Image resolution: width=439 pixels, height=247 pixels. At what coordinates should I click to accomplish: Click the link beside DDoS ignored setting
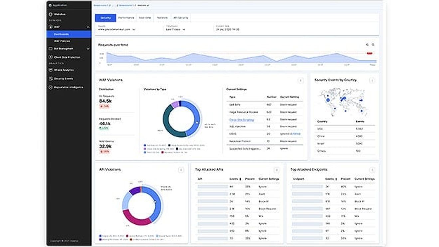tap(296, 134)
